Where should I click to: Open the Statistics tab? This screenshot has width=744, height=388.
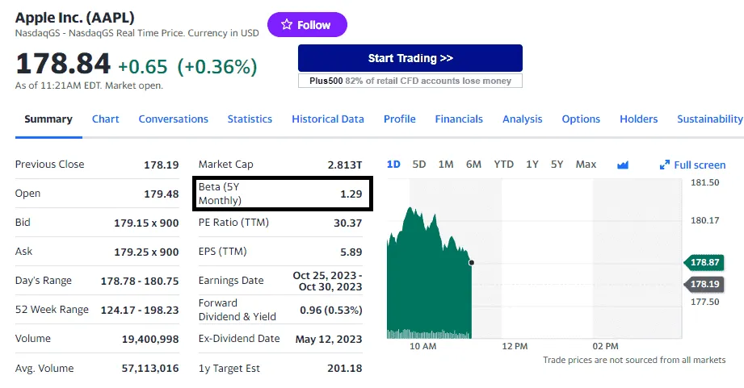coord(250,119)
